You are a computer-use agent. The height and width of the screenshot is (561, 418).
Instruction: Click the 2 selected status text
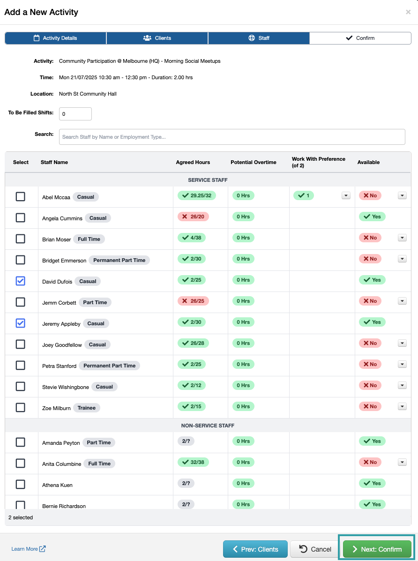click(x=21, y=517)
